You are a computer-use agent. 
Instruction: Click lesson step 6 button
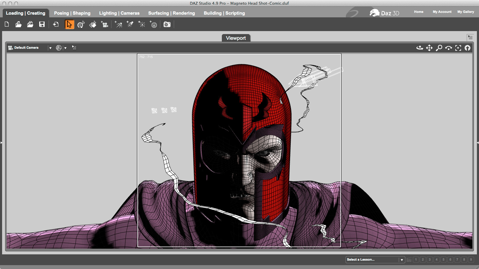coord(450,259)
